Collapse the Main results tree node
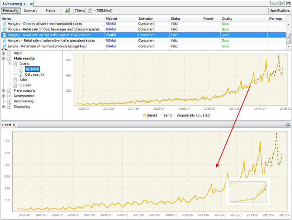292x220 pixels. 4,58
